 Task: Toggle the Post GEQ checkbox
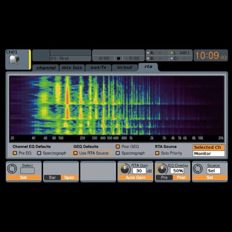(118, 146)
